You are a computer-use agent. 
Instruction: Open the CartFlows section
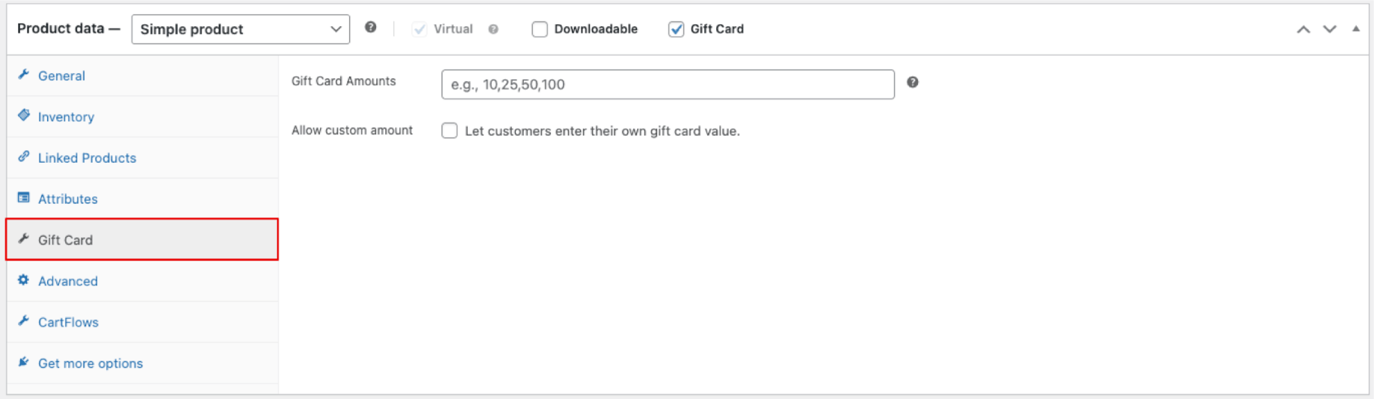68,321
